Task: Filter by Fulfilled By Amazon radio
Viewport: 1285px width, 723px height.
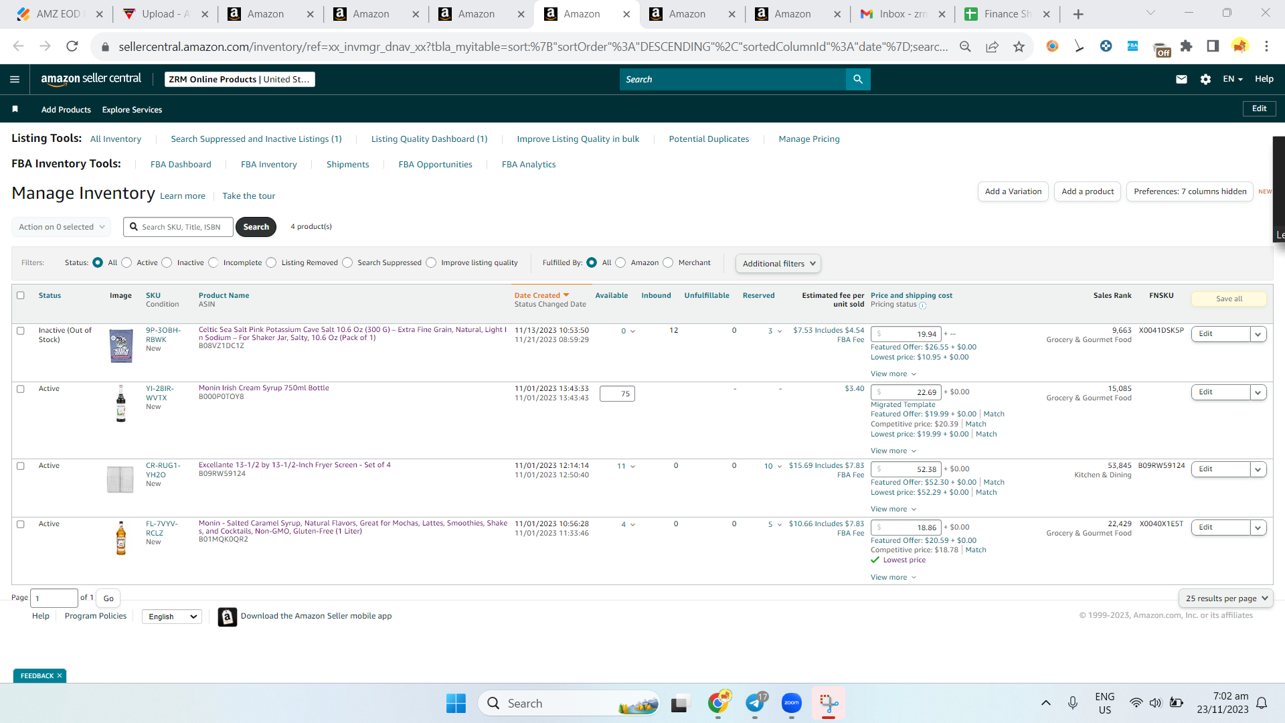Action: [620, 262]
